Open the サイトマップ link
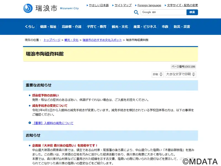Image resolution: width=221 pixels, height=166 pixels. tap(123, 5)
